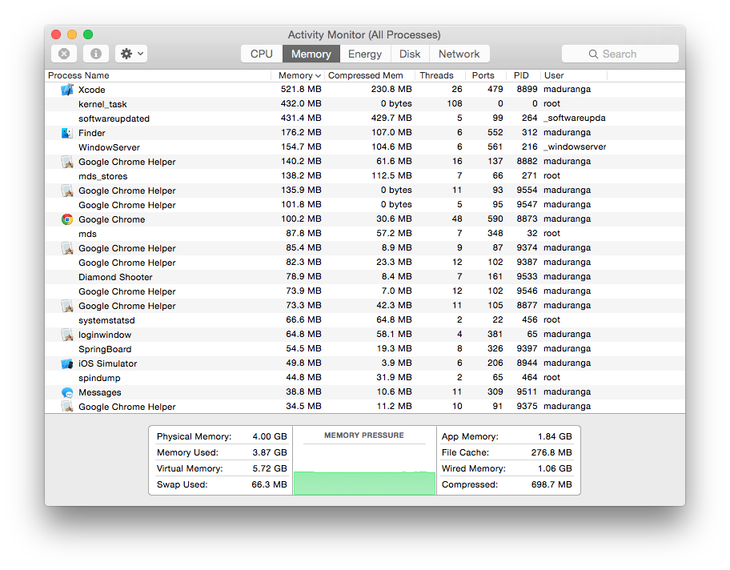This screenshot has height=570, width=730.
Task: Click the Search input field
Action: coord(620,54)
